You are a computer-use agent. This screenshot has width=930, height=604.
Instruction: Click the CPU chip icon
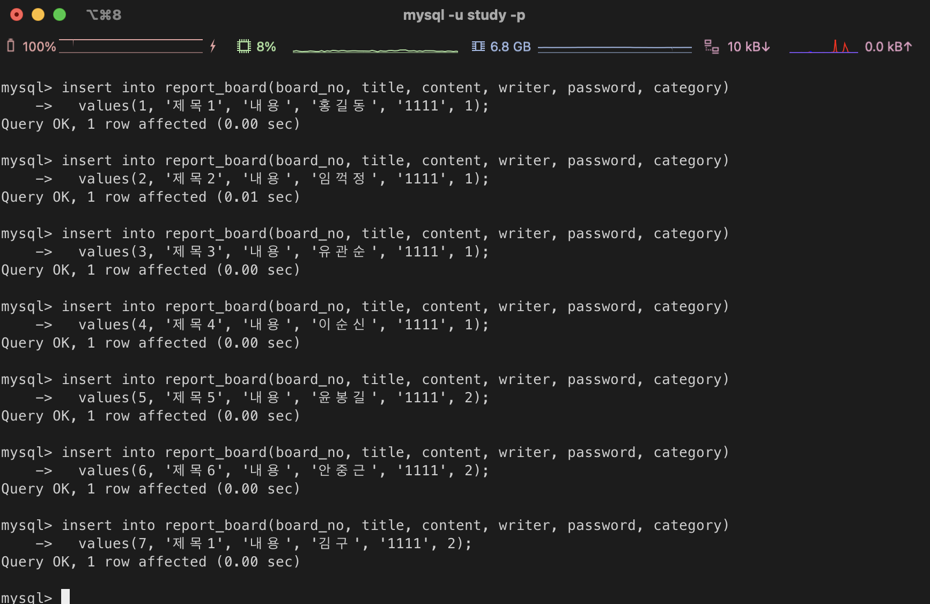point(244,46)
